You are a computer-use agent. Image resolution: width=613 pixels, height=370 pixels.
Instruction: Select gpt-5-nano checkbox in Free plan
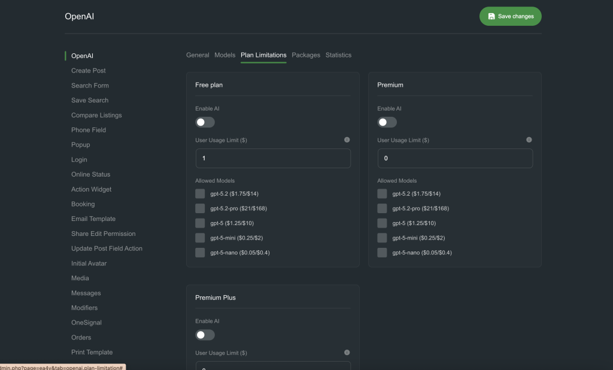[200, 253]
